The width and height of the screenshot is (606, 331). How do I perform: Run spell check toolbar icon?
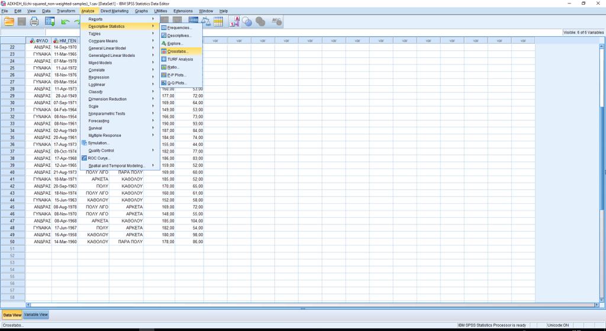[276, 22]
